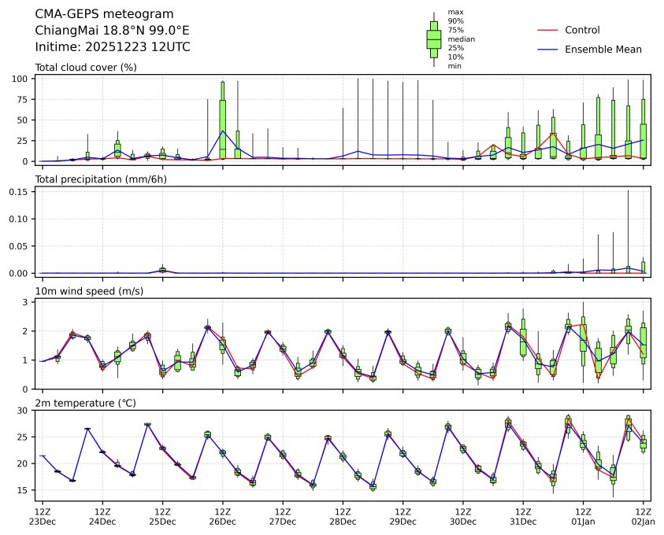Click the '90%' legend label

point(455,21)
